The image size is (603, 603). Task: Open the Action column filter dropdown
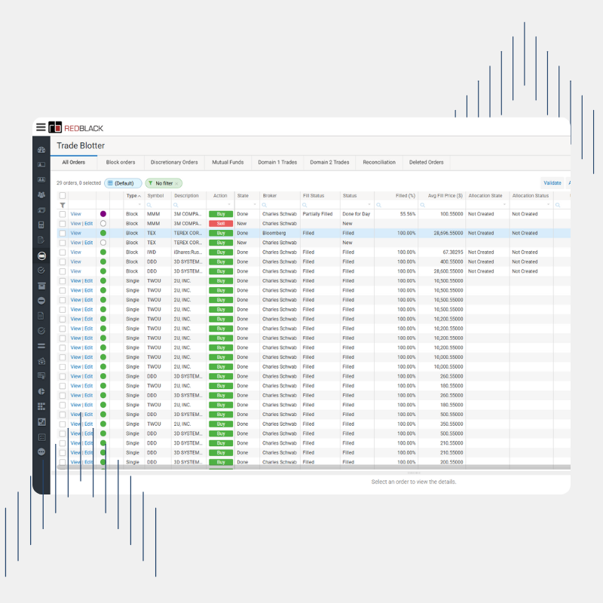pyautogui.click(x=229, y=204)
